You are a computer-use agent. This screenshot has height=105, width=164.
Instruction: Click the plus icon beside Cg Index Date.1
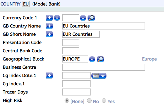point(49,75)
